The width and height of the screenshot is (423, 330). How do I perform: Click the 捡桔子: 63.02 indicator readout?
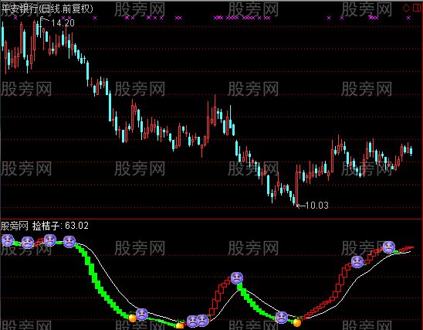60,226
